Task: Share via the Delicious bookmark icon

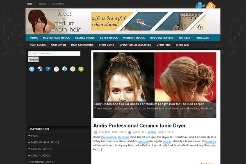Action: coord(40,69)
